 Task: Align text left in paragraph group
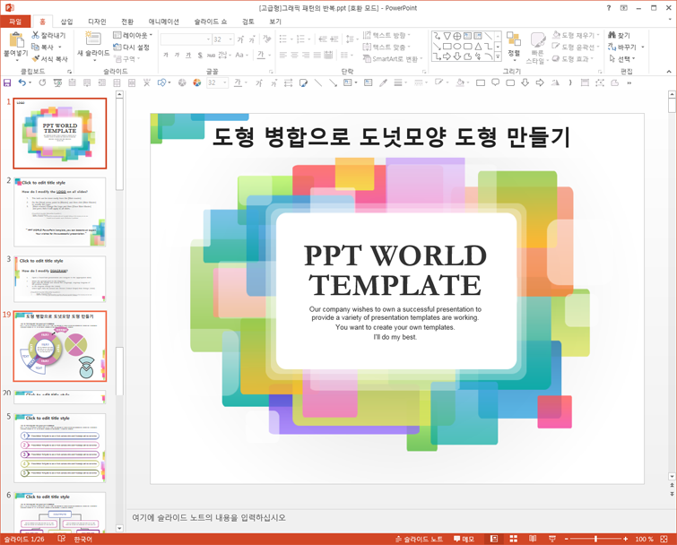(x=282, y=56)
